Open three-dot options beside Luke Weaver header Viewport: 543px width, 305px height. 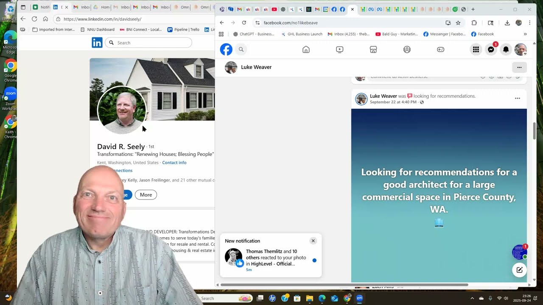[519, 67]
